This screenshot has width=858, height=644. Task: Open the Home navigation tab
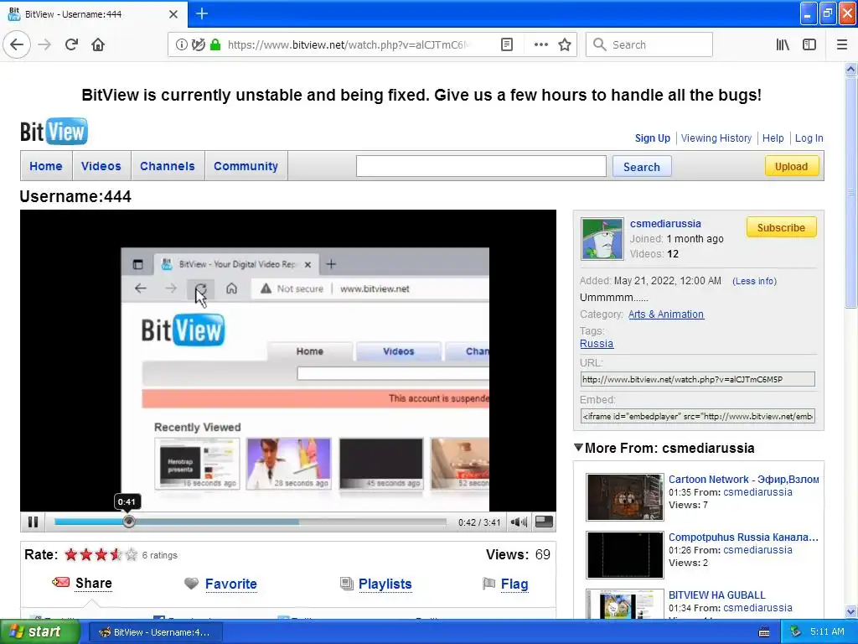tap(46, 166)
